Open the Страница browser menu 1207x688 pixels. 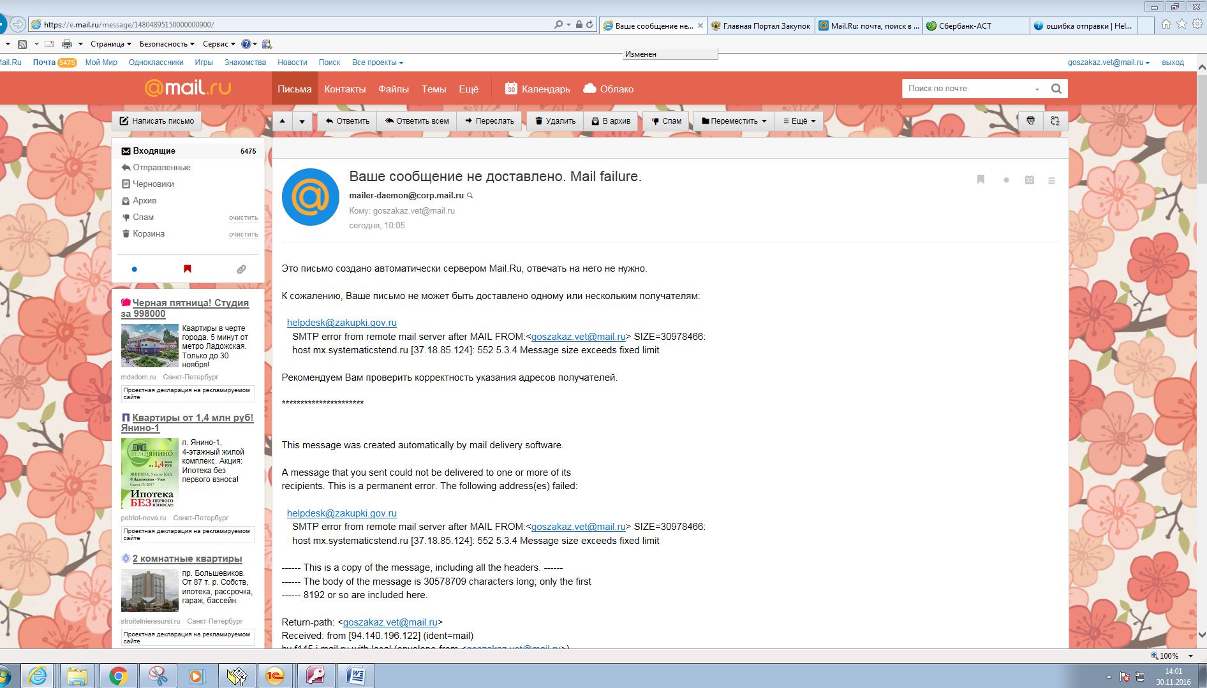click(111, 44)
